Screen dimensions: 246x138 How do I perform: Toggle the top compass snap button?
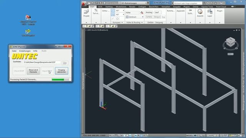[x=113, y=10]
